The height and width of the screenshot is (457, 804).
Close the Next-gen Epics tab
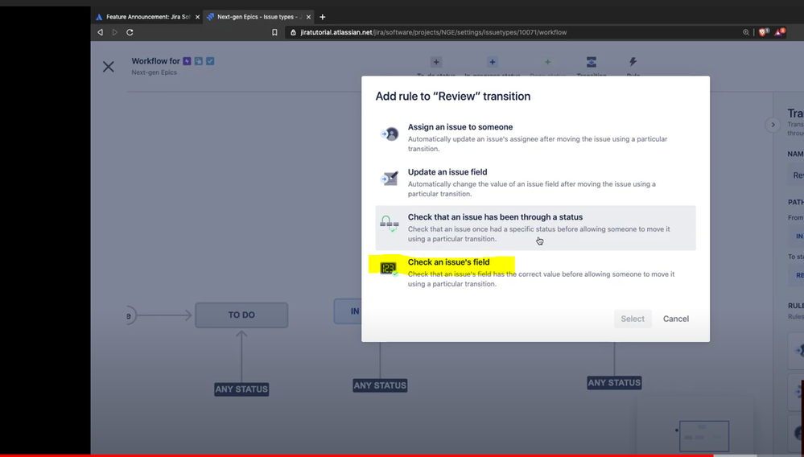(x=309, y=17)
